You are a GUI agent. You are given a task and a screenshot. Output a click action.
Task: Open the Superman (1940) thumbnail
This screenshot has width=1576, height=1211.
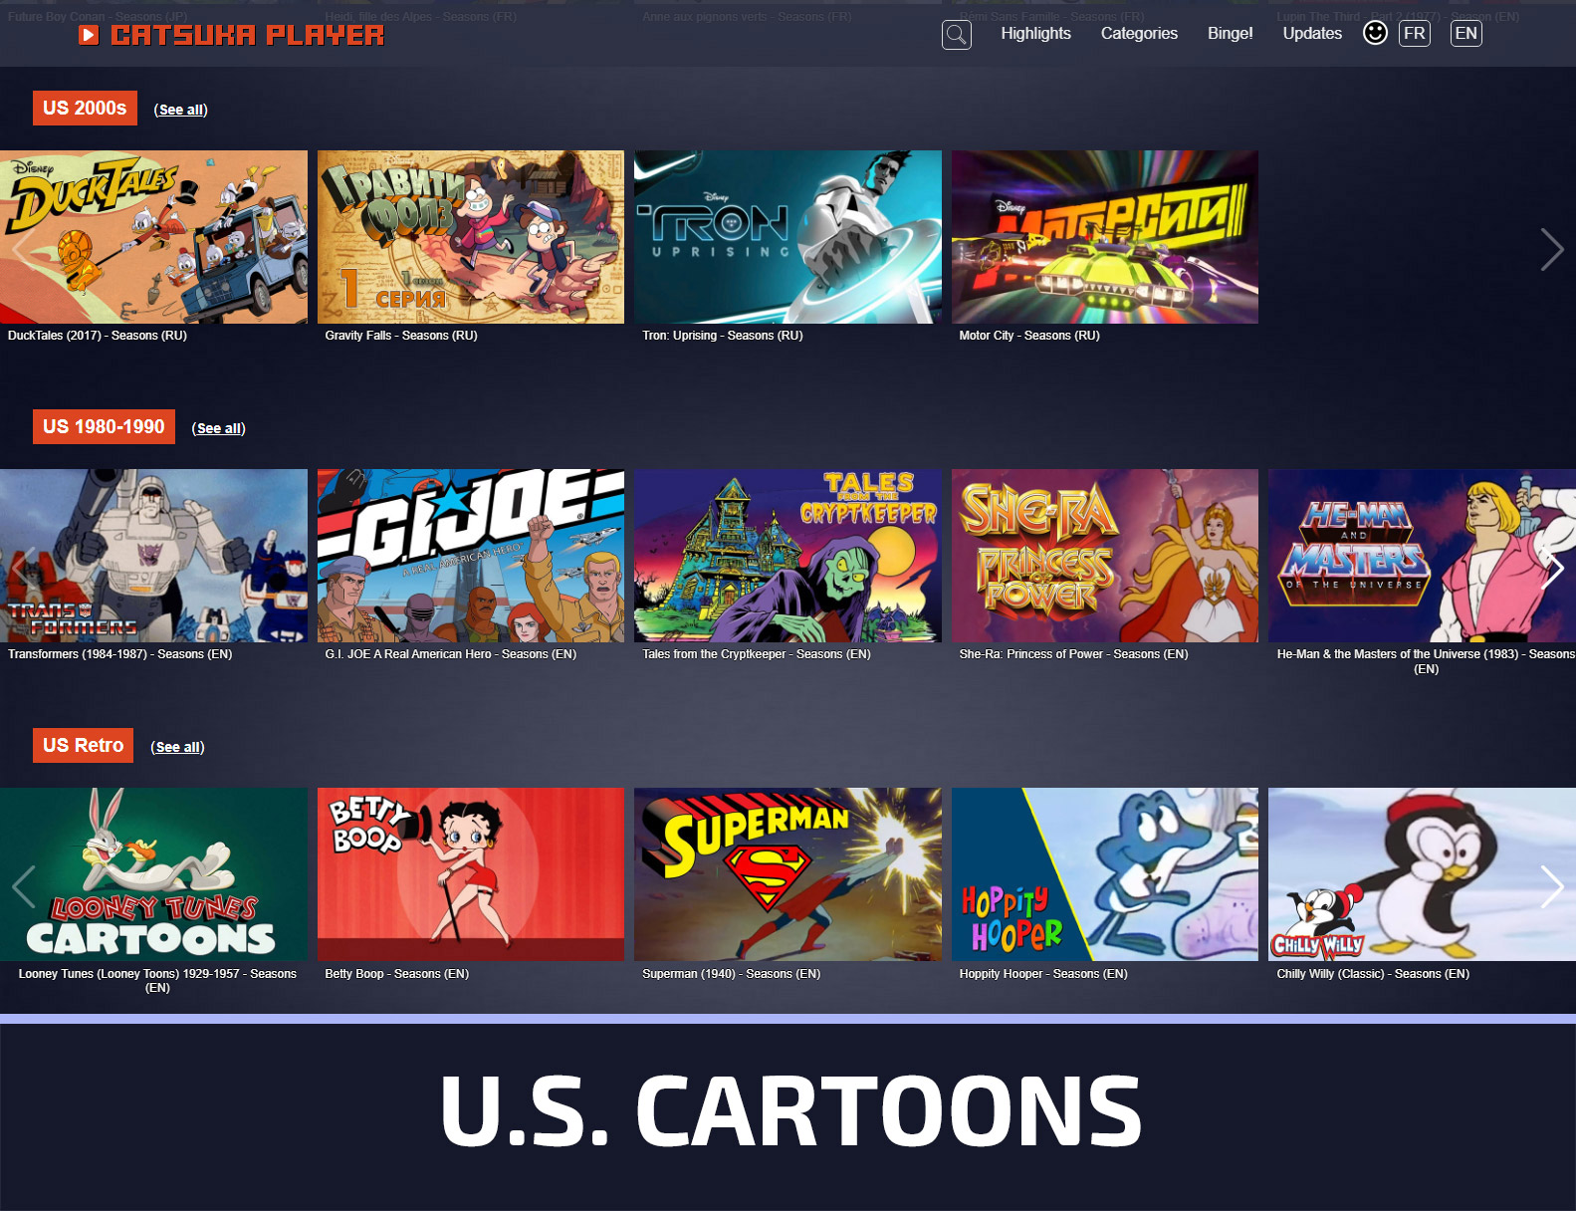(x=788, y=874)
